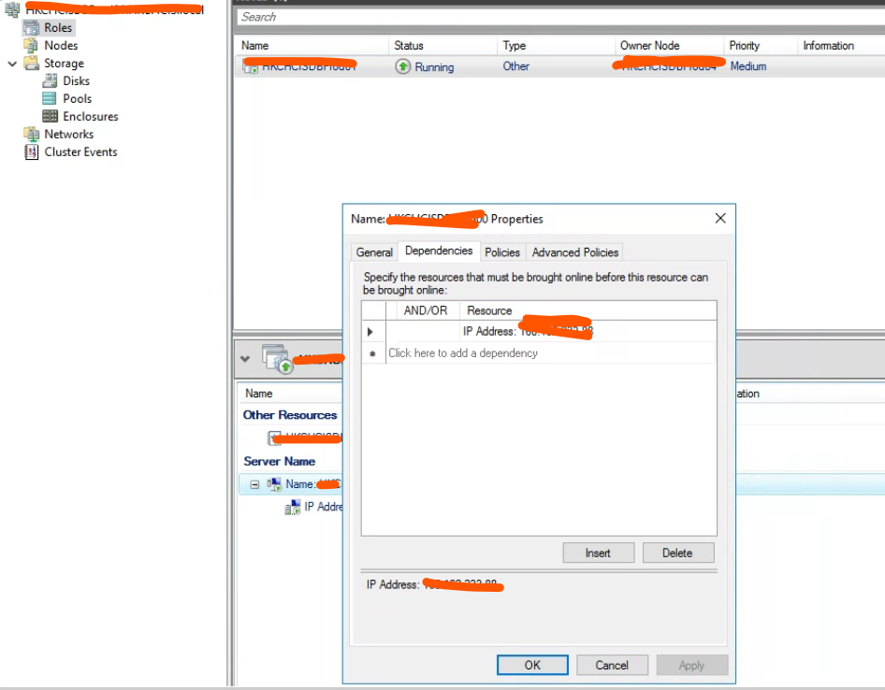Collapse the lower details pane chevron

[245, 358]
